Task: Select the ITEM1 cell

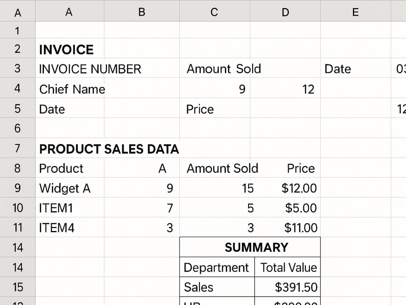Action: pyautogui.click(x=70, y=208)
